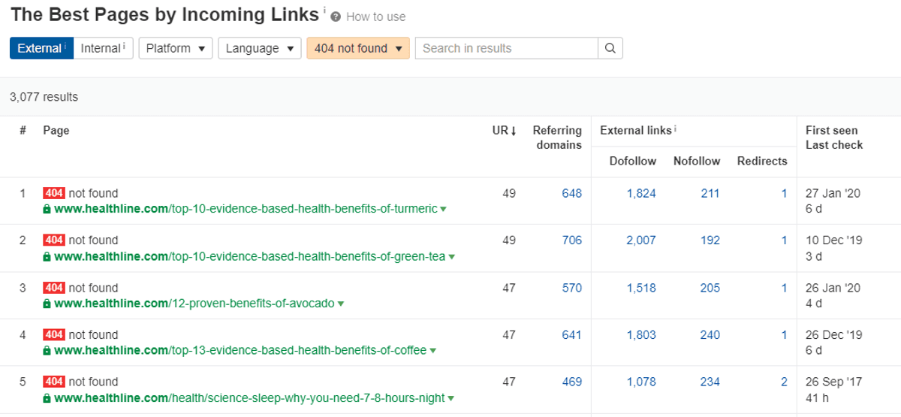Open the Platform filter dropdown

pos(176,48)
